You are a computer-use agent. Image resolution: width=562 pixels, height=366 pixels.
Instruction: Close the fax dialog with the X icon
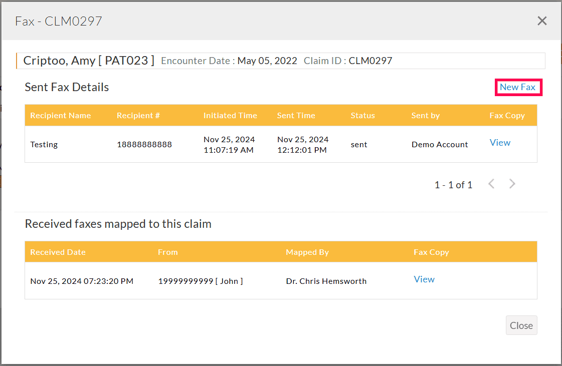[x=542, y=21]
